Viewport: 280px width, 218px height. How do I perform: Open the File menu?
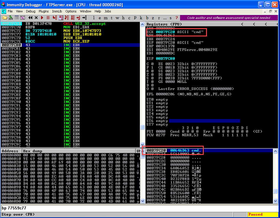point(10,11)
